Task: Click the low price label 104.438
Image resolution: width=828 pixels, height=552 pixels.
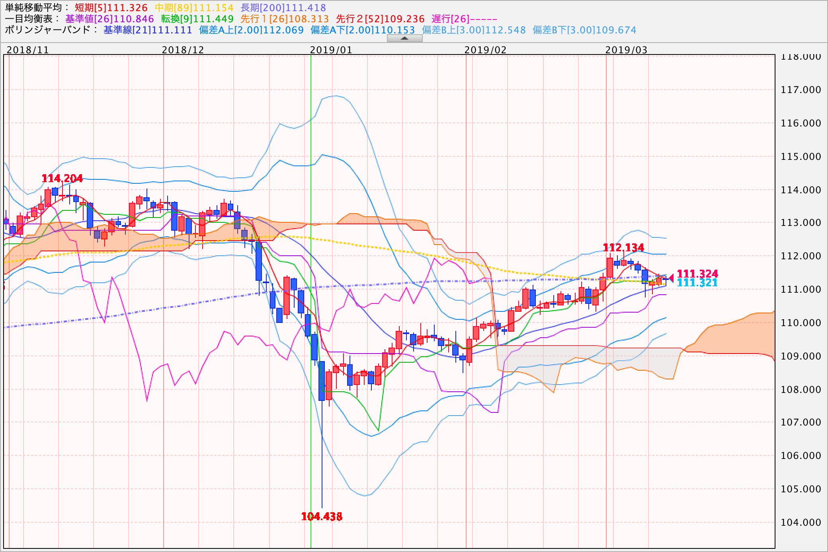Action: 322,516
